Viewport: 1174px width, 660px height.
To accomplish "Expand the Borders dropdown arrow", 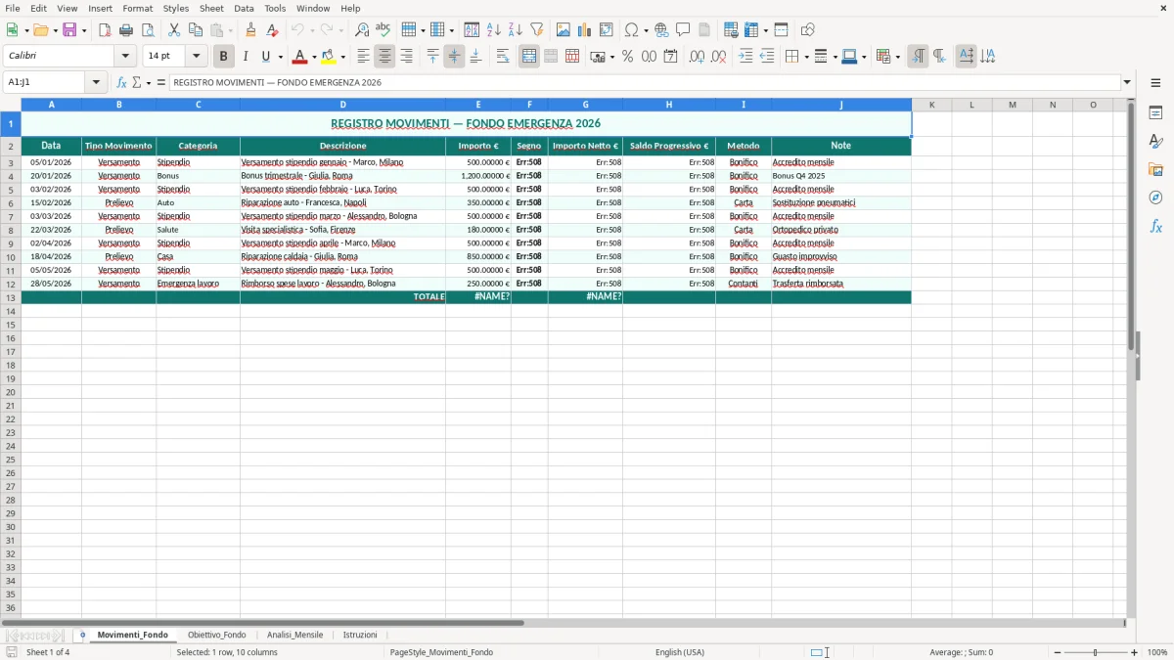I will tap(805, 57).
